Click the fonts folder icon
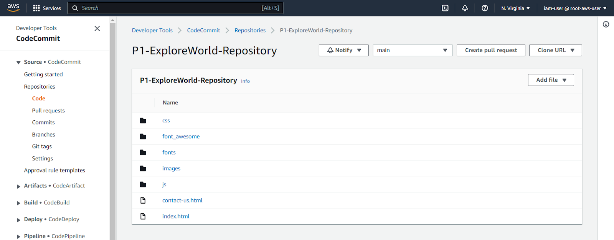The image size is (614, 240). point(143,152)
